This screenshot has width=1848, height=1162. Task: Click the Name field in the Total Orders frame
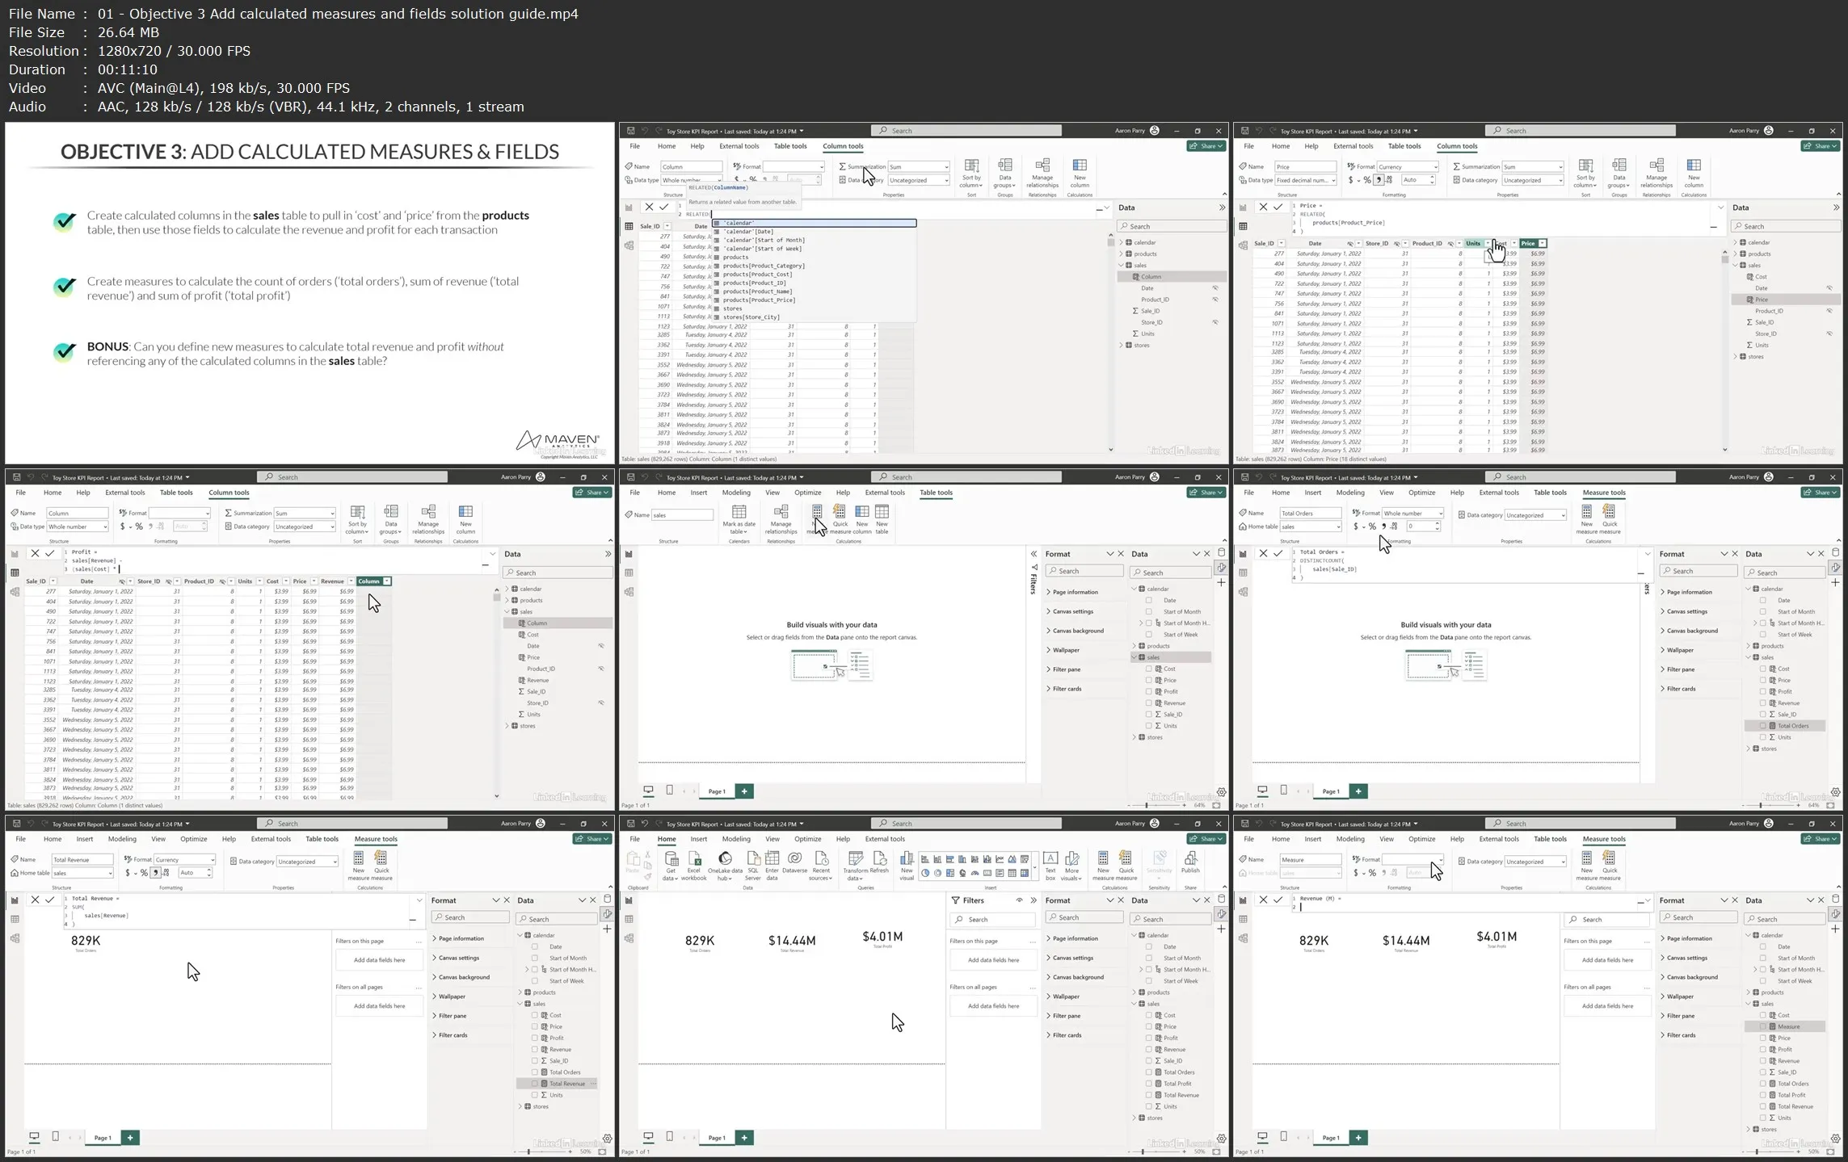tap(1311, 514)
